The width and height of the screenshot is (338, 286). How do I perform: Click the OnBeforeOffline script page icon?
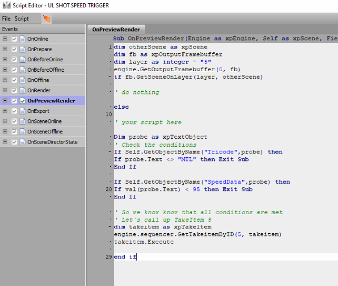coord(23,70)
